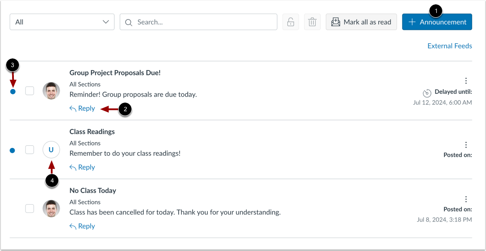Open the Class Readings options menu
Image resolution: width=486 pixels, height=251 pixels.
[466, 145]
